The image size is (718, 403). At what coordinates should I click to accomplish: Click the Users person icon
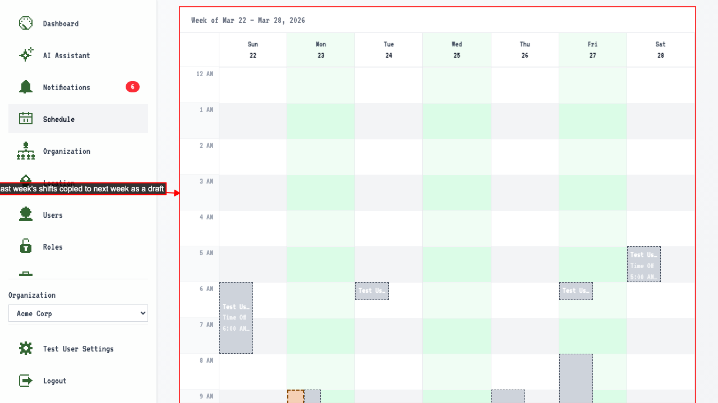(26, 215)
